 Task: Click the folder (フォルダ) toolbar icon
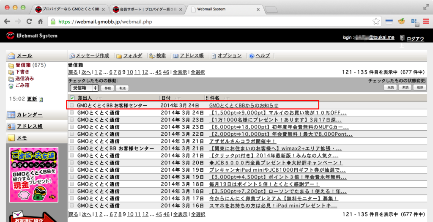(119, 56)
